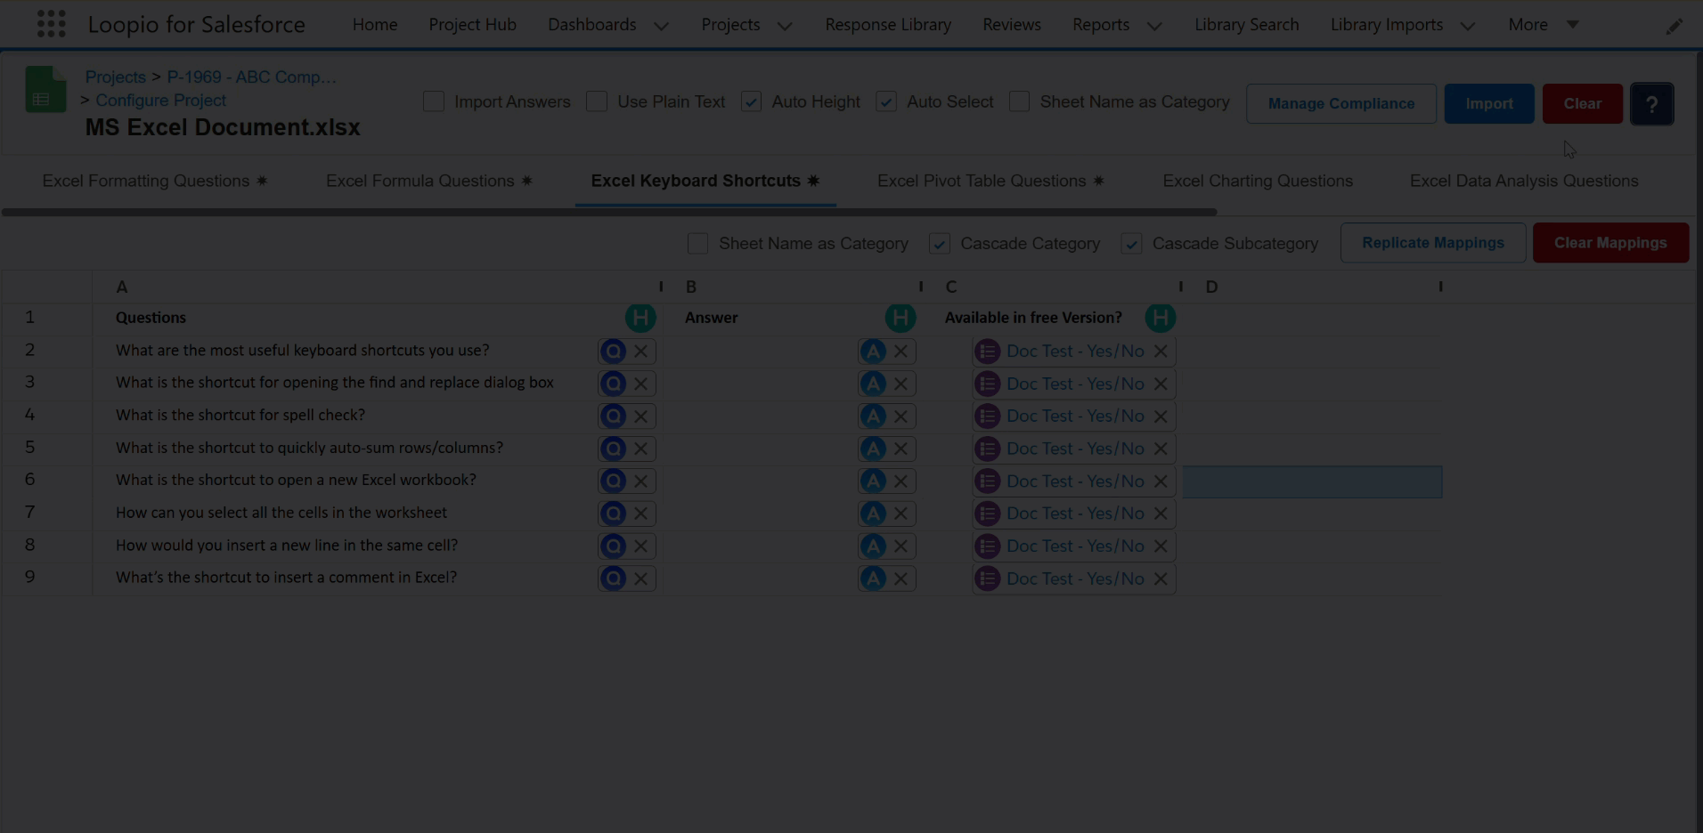Viewport: 1703px width, 833px height.
Task: Remove Doc Test - Yes/No mapping in row 4
Action: point(1161,416)
